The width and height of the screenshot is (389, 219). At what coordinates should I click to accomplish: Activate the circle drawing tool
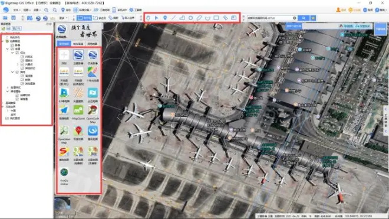coord(190,18)
